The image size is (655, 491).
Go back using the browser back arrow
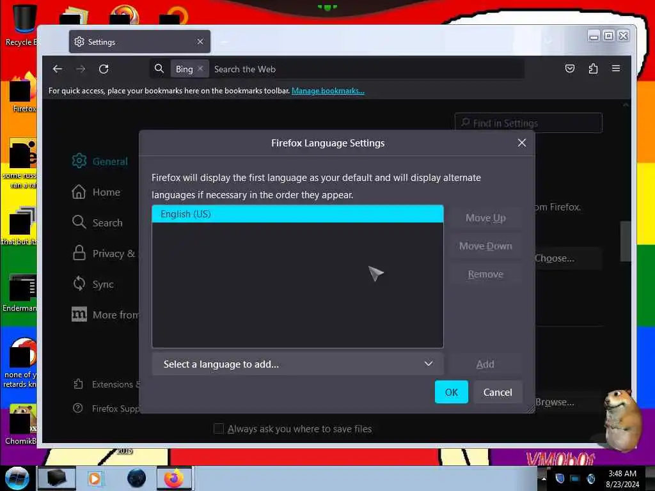point(58,69)
